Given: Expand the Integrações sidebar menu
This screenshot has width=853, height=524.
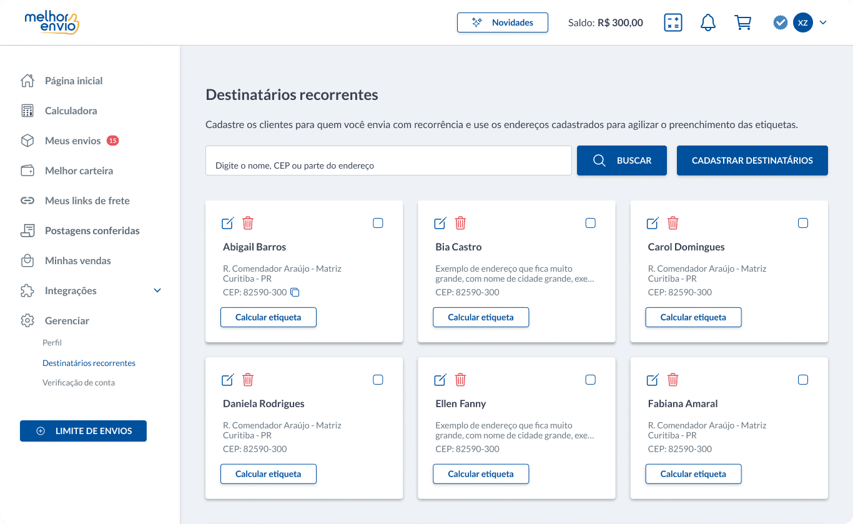Looking at the screenshot, I should point(91,290).
